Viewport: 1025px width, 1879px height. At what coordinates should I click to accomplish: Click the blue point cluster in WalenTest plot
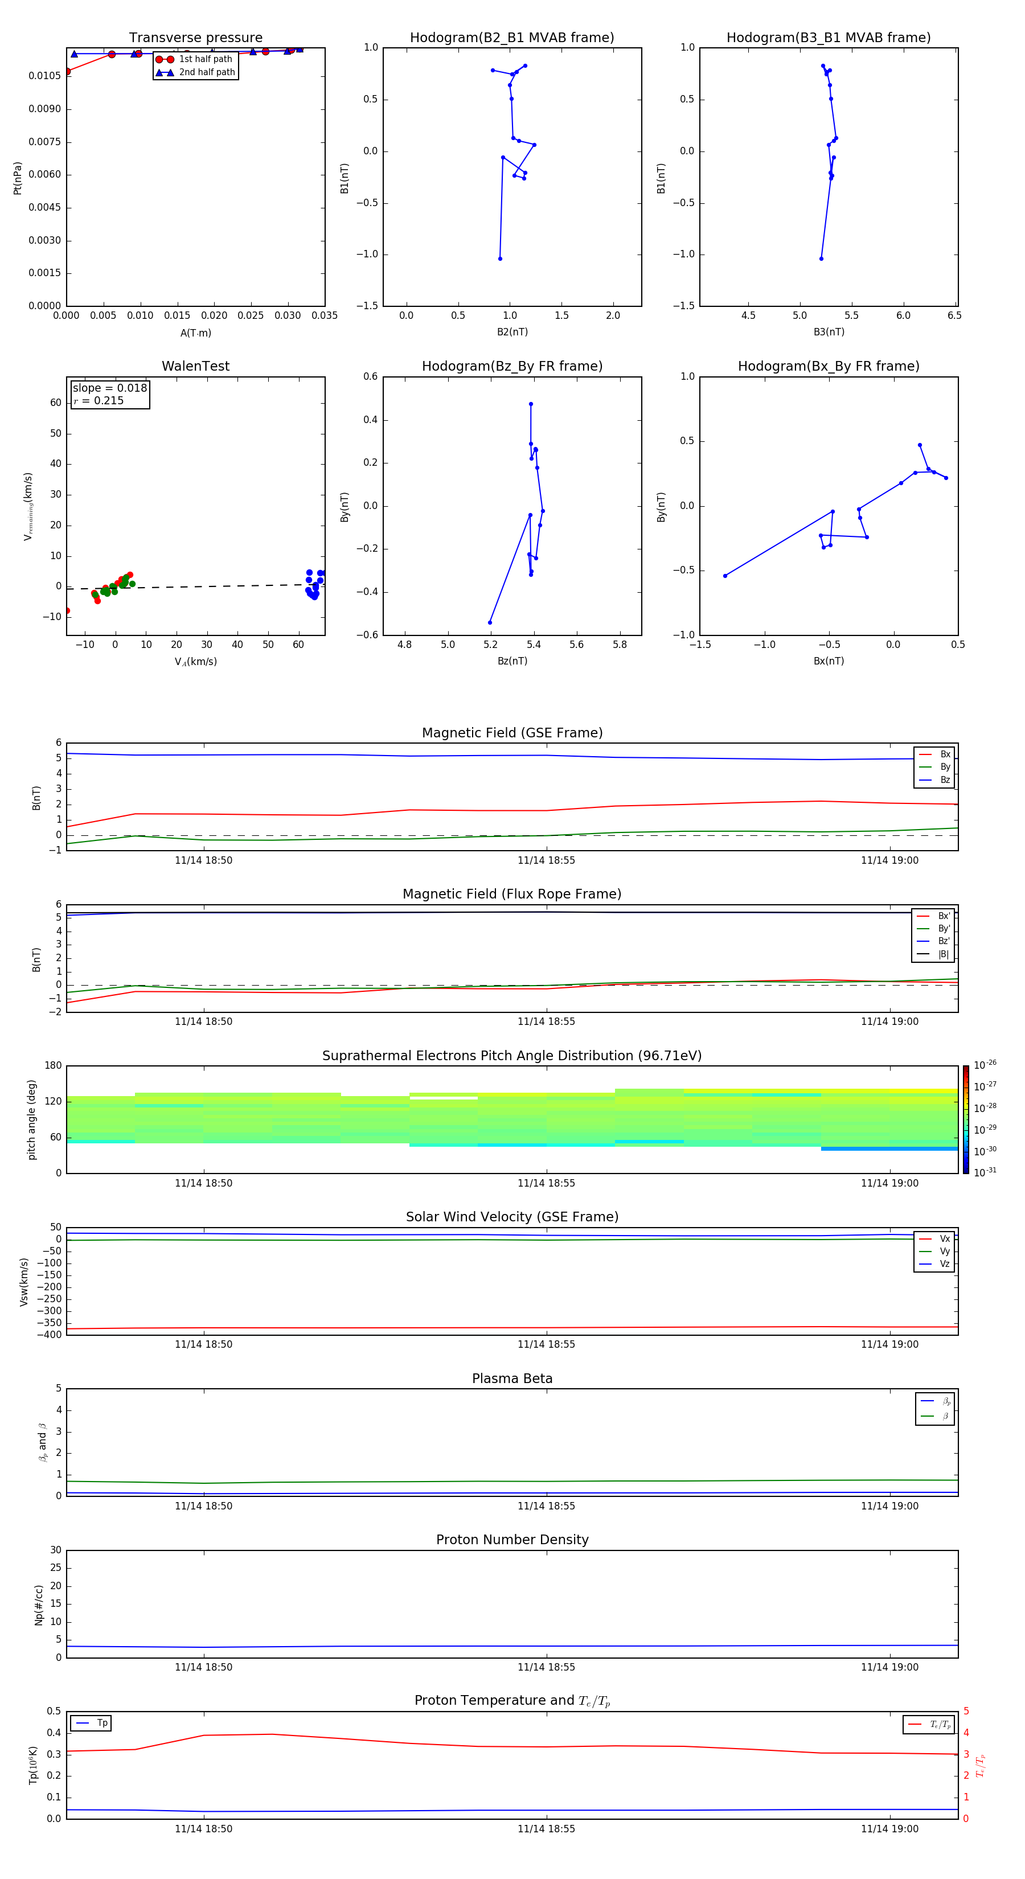[x=314, y=585]
